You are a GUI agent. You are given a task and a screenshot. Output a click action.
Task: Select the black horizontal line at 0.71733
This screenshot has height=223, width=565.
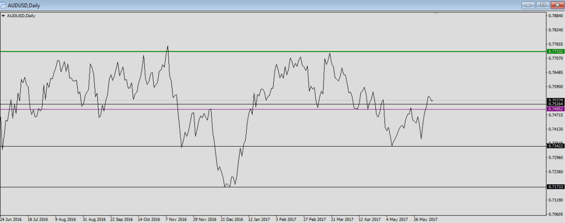tap(273, 187)
